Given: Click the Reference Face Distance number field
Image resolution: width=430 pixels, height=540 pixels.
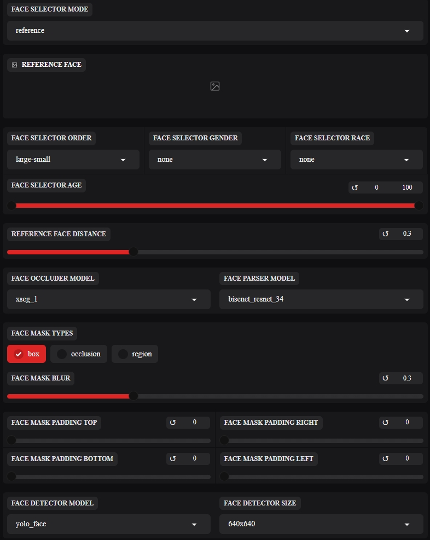Looking at the screenshot, I should tap(407, 234).
